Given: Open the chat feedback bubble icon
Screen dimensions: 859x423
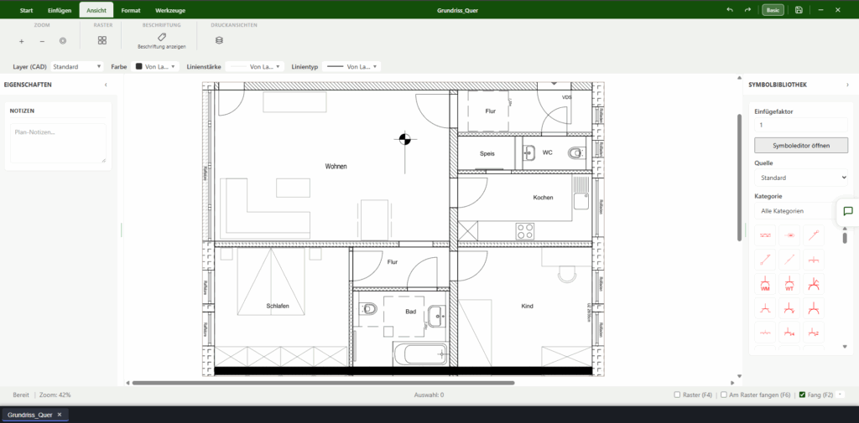Looking at the screenshot, I should click(848, 211).
